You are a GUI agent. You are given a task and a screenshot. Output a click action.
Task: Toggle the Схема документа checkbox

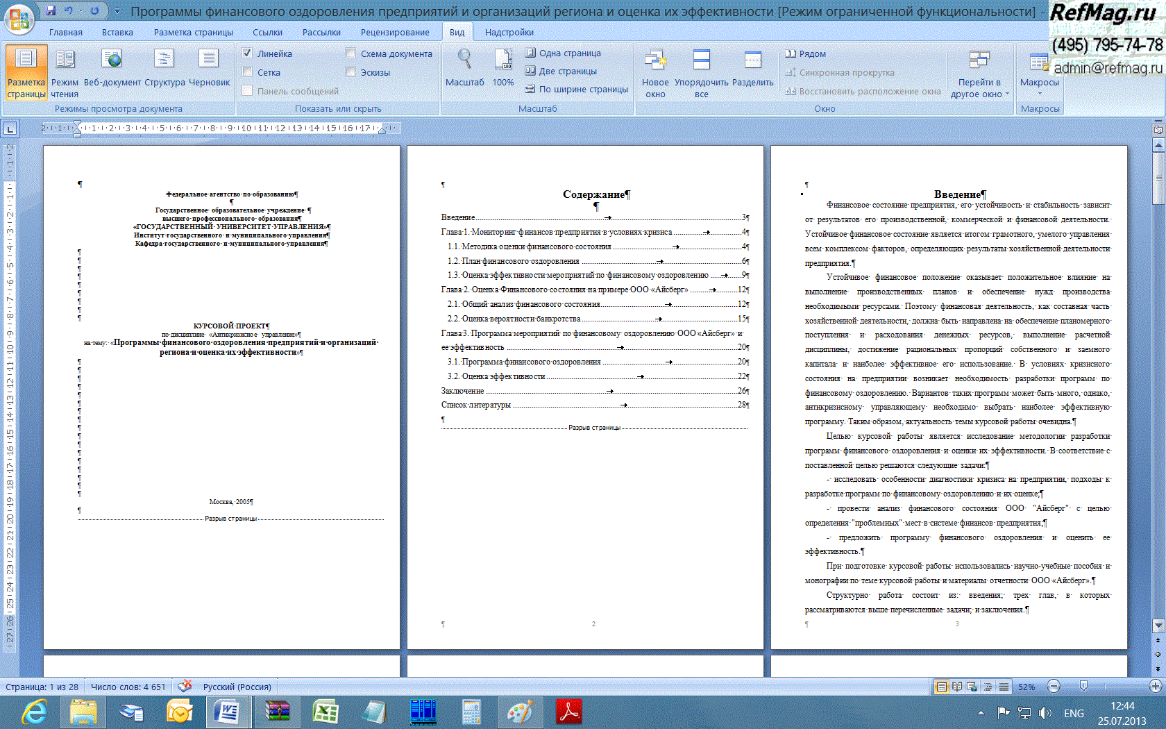point(351,53)
